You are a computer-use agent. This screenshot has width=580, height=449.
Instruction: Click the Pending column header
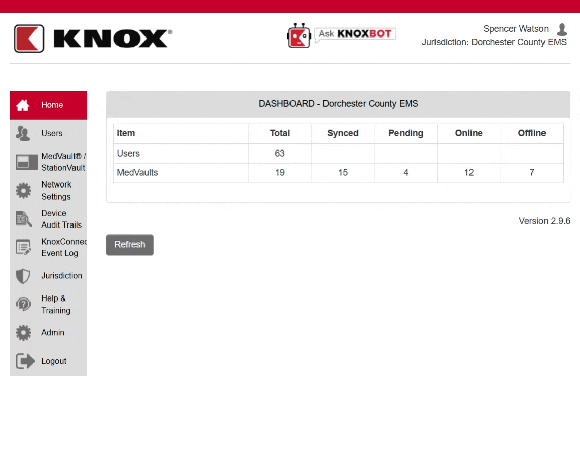tap(406, 133)
